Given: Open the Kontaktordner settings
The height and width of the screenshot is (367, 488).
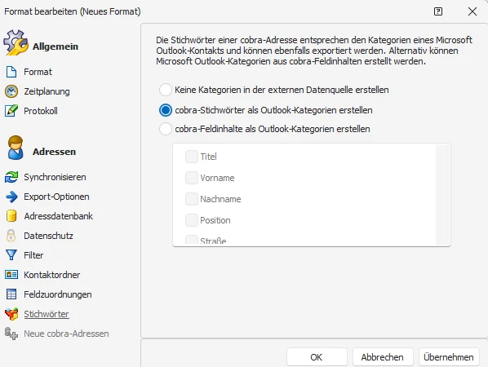Looking at the screenshot, I should tap(51, 275).
